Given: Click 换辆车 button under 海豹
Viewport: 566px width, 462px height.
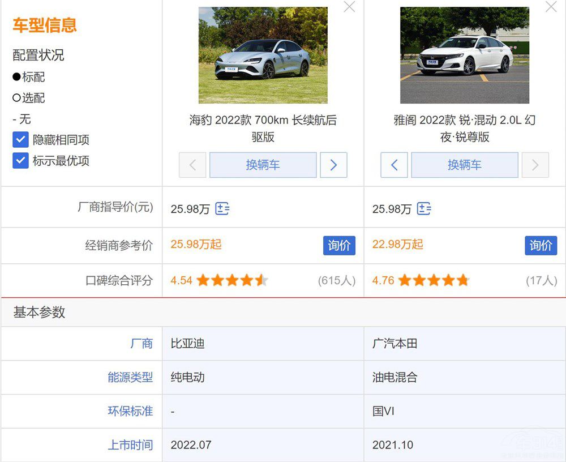Looking at the screenshot, I should (x=263, y=165).
